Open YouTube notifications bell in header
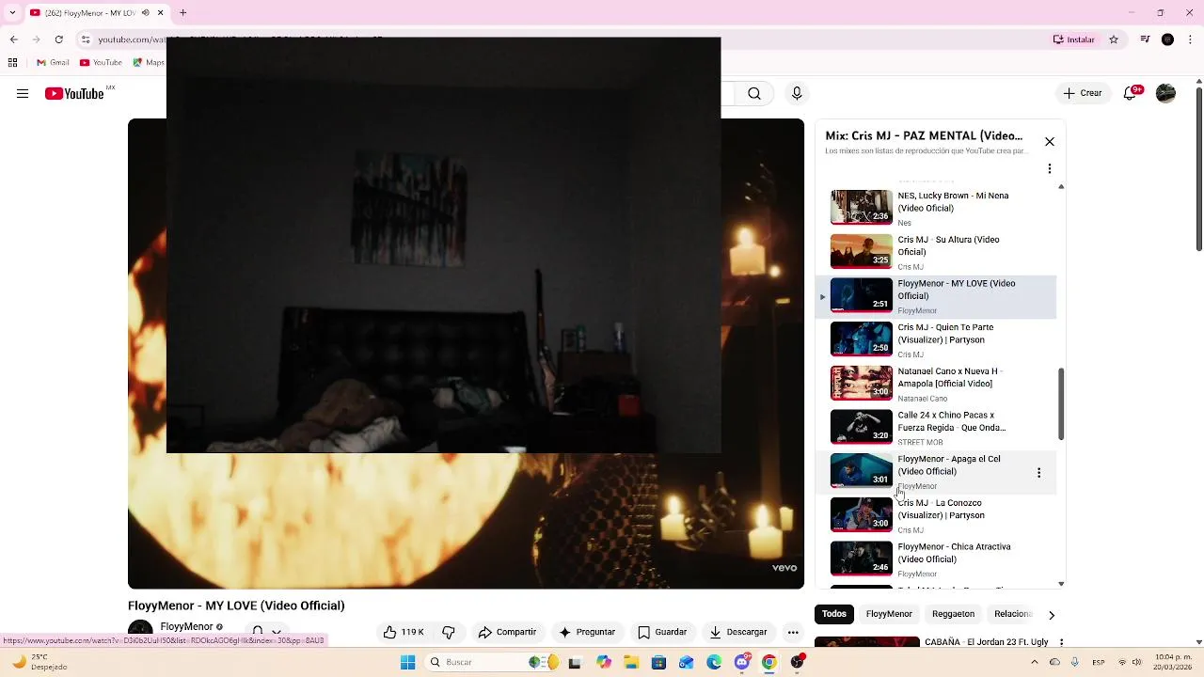 pyautogui.click(x=1132, y=94)
